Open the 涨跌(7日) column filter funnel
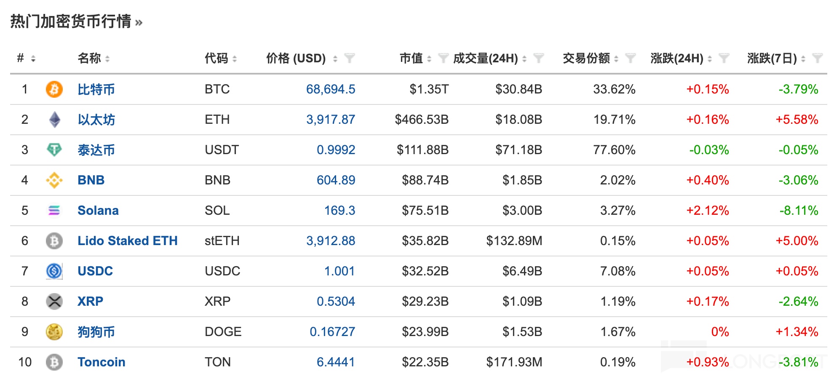834x379 pixels. [x=817, y=58]
